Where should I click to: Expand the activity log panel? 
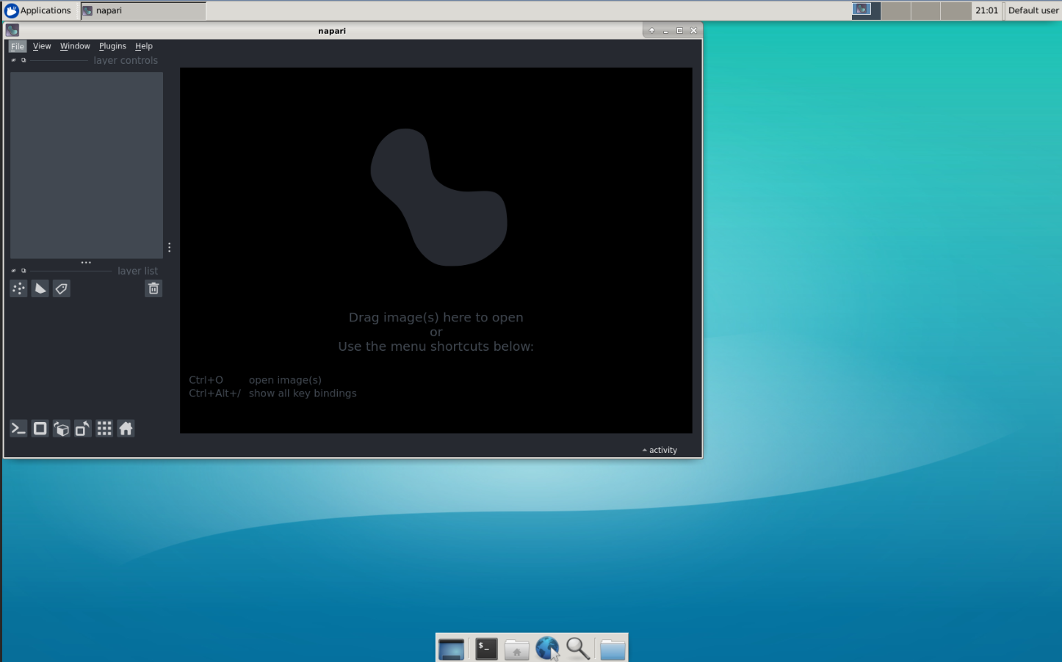659,450
